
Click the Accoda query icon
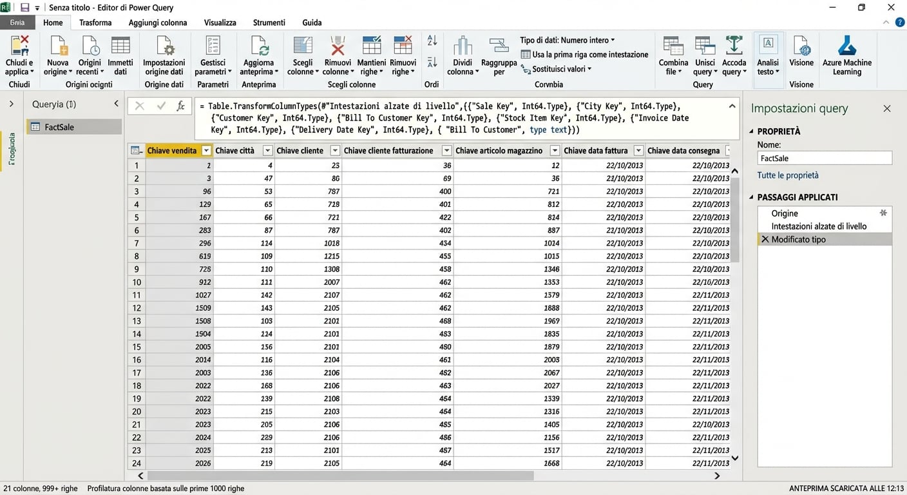734,46
